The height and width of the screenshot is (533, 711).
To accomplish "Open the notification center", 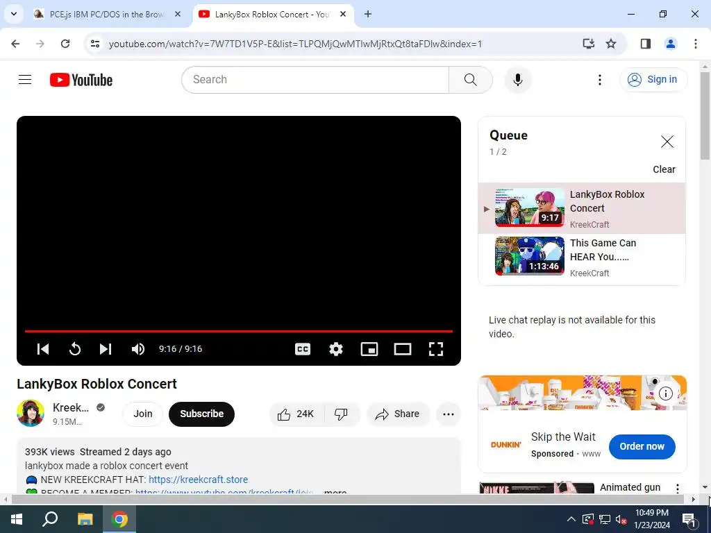I will click(x=689, y=519).
